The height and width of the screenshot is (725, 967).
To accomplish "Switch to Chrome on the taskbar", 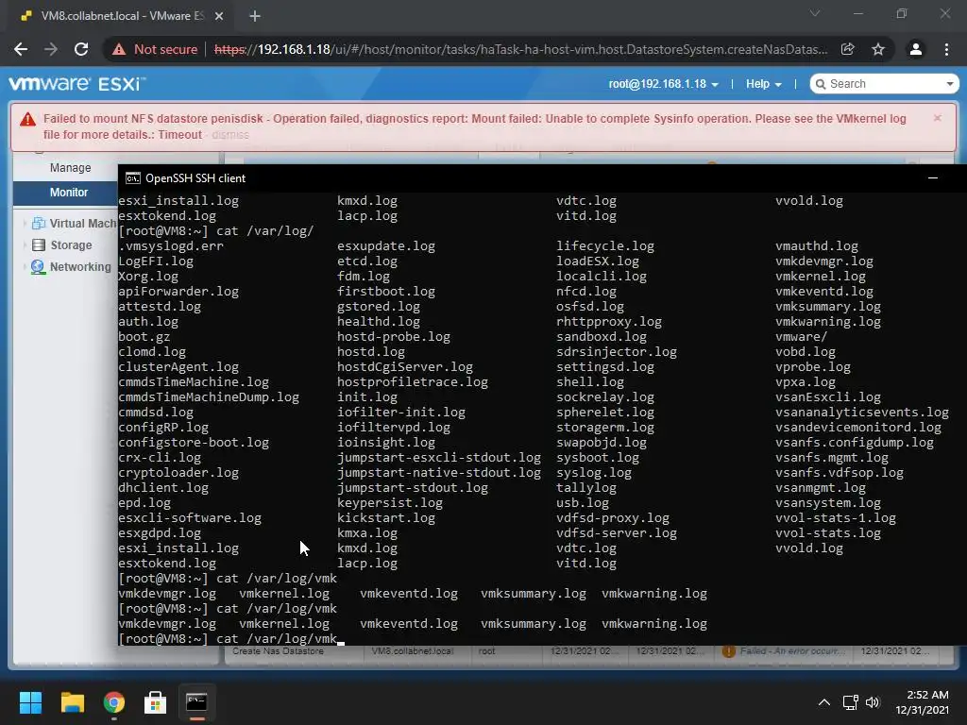I will [x=114, y=702].
